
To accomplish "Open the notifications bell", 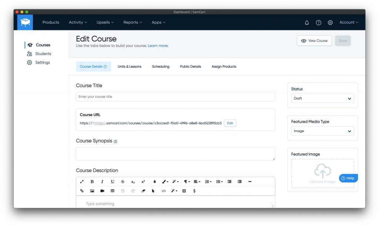I will 307,23.
